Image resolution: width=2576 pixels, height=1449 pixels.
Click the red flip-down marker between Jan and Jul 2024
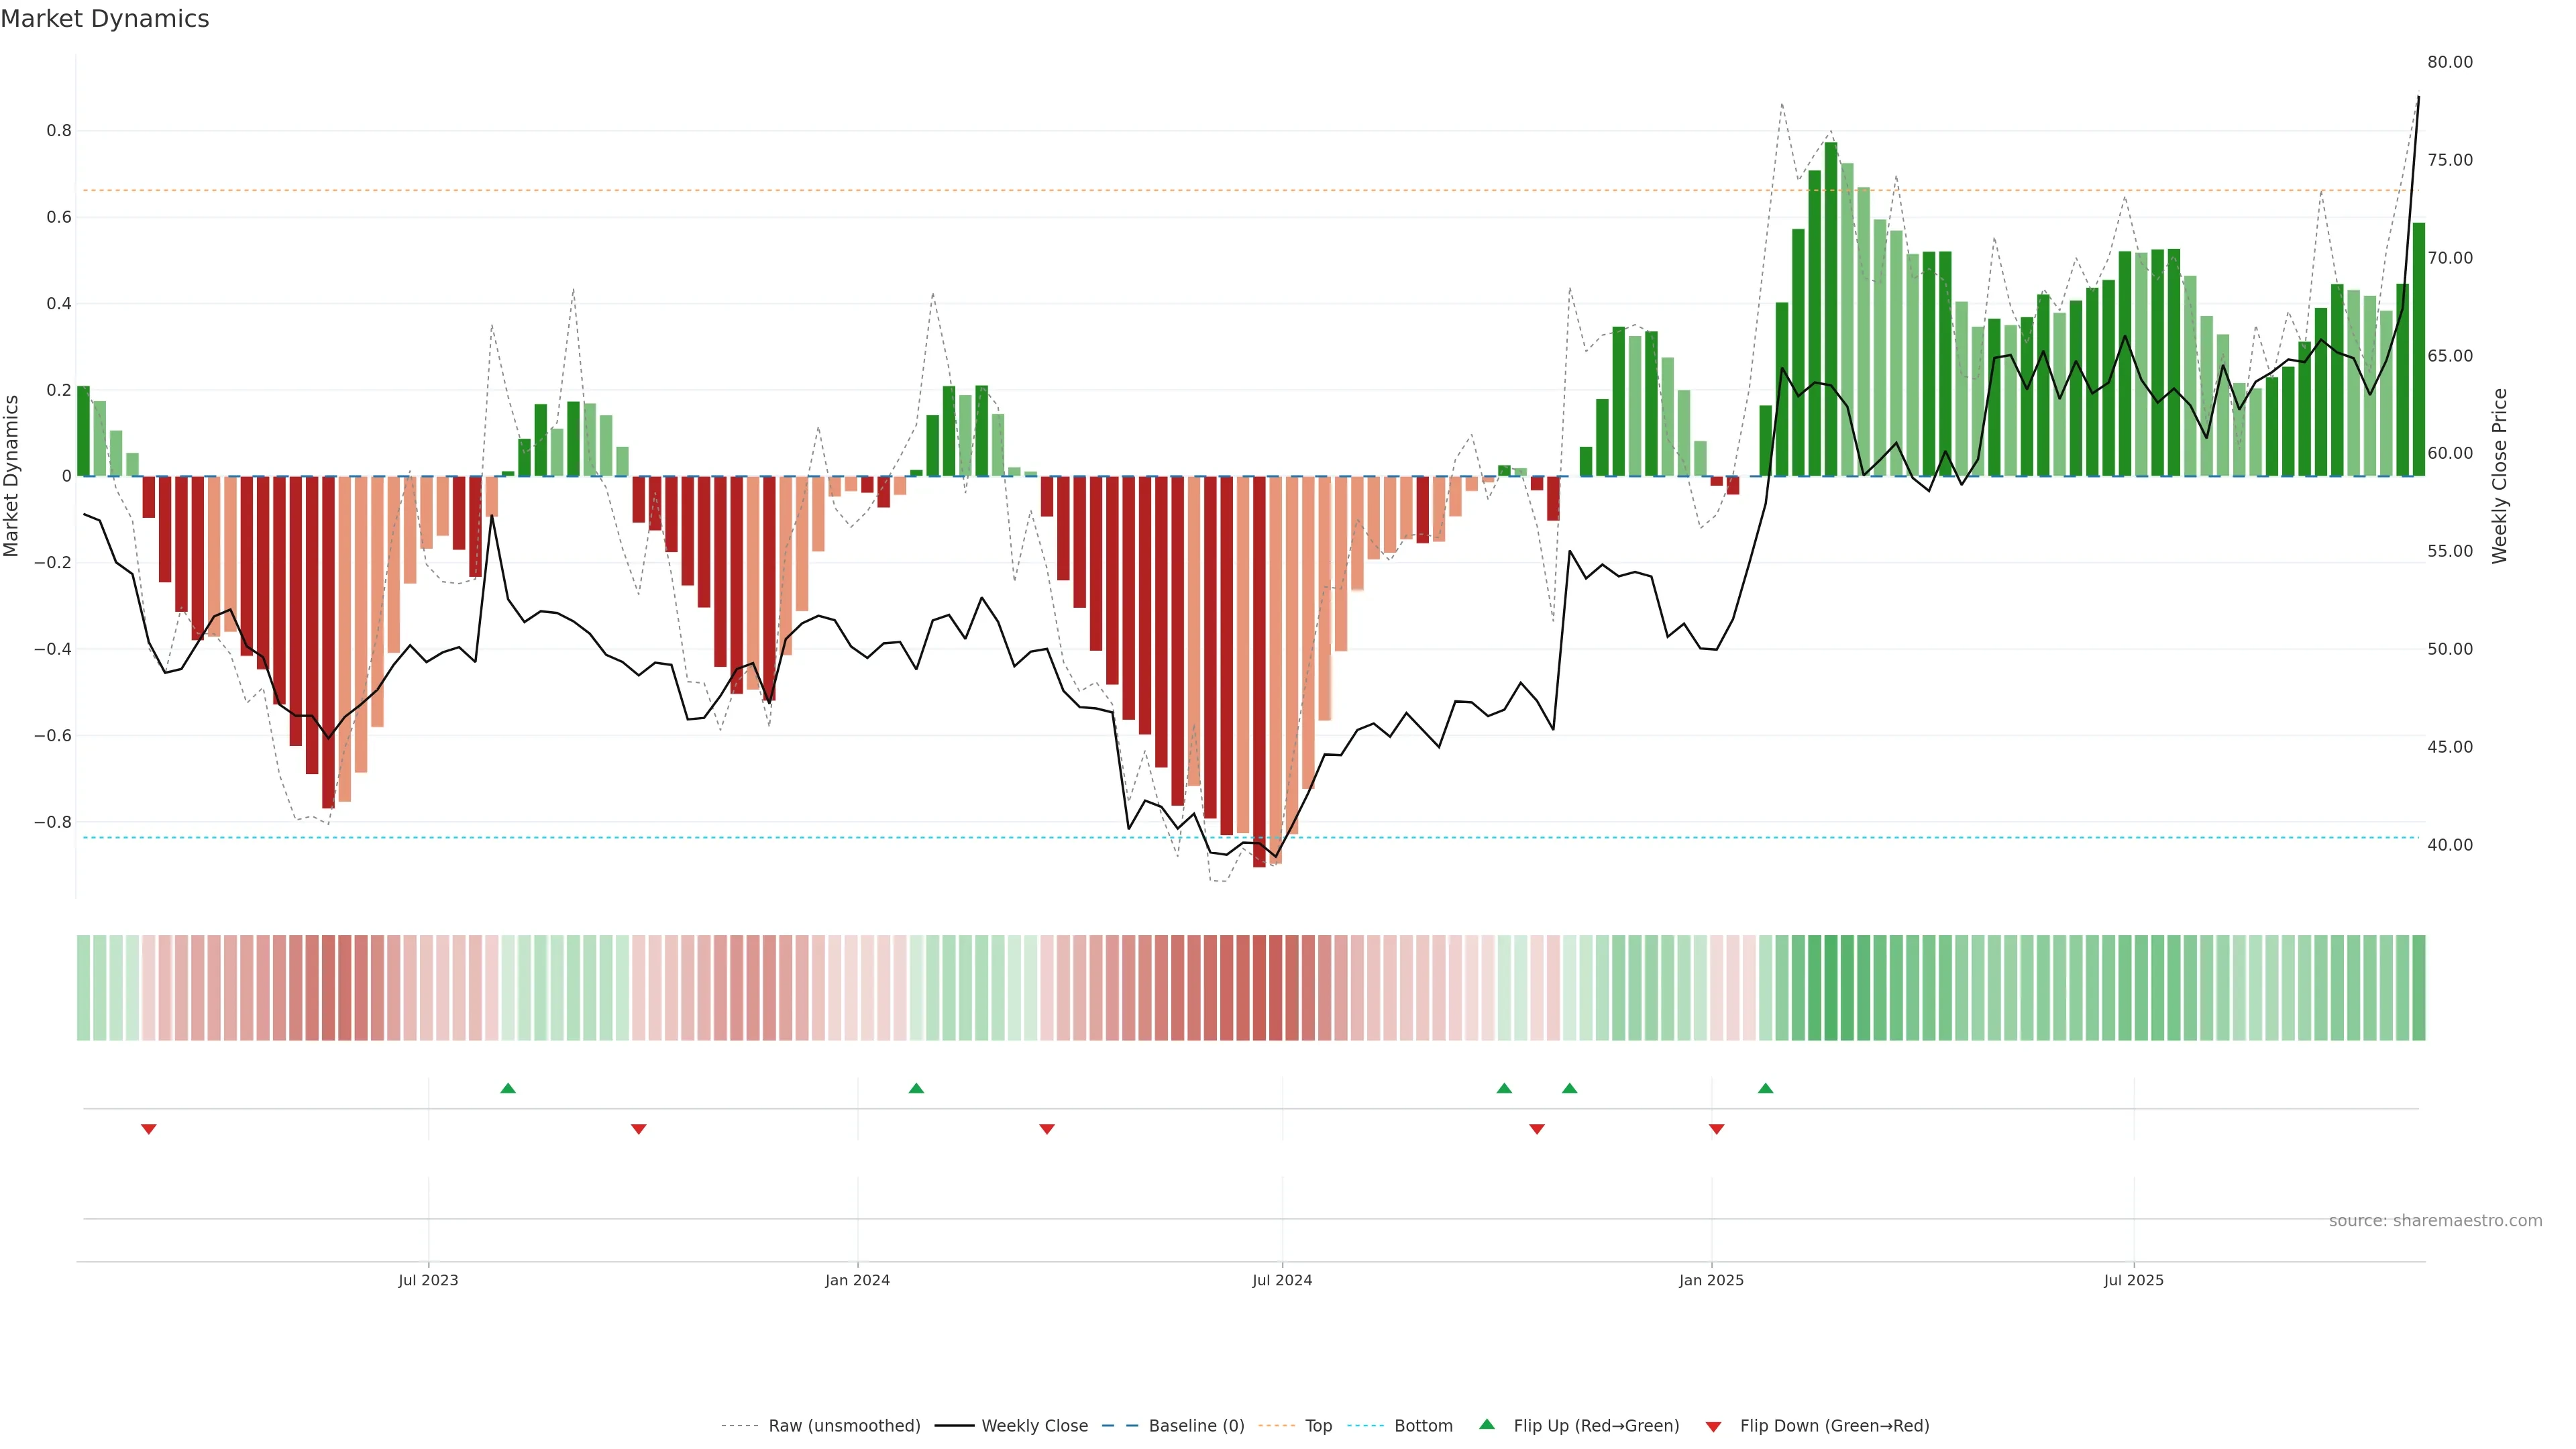click(x=1047, y=1129)
